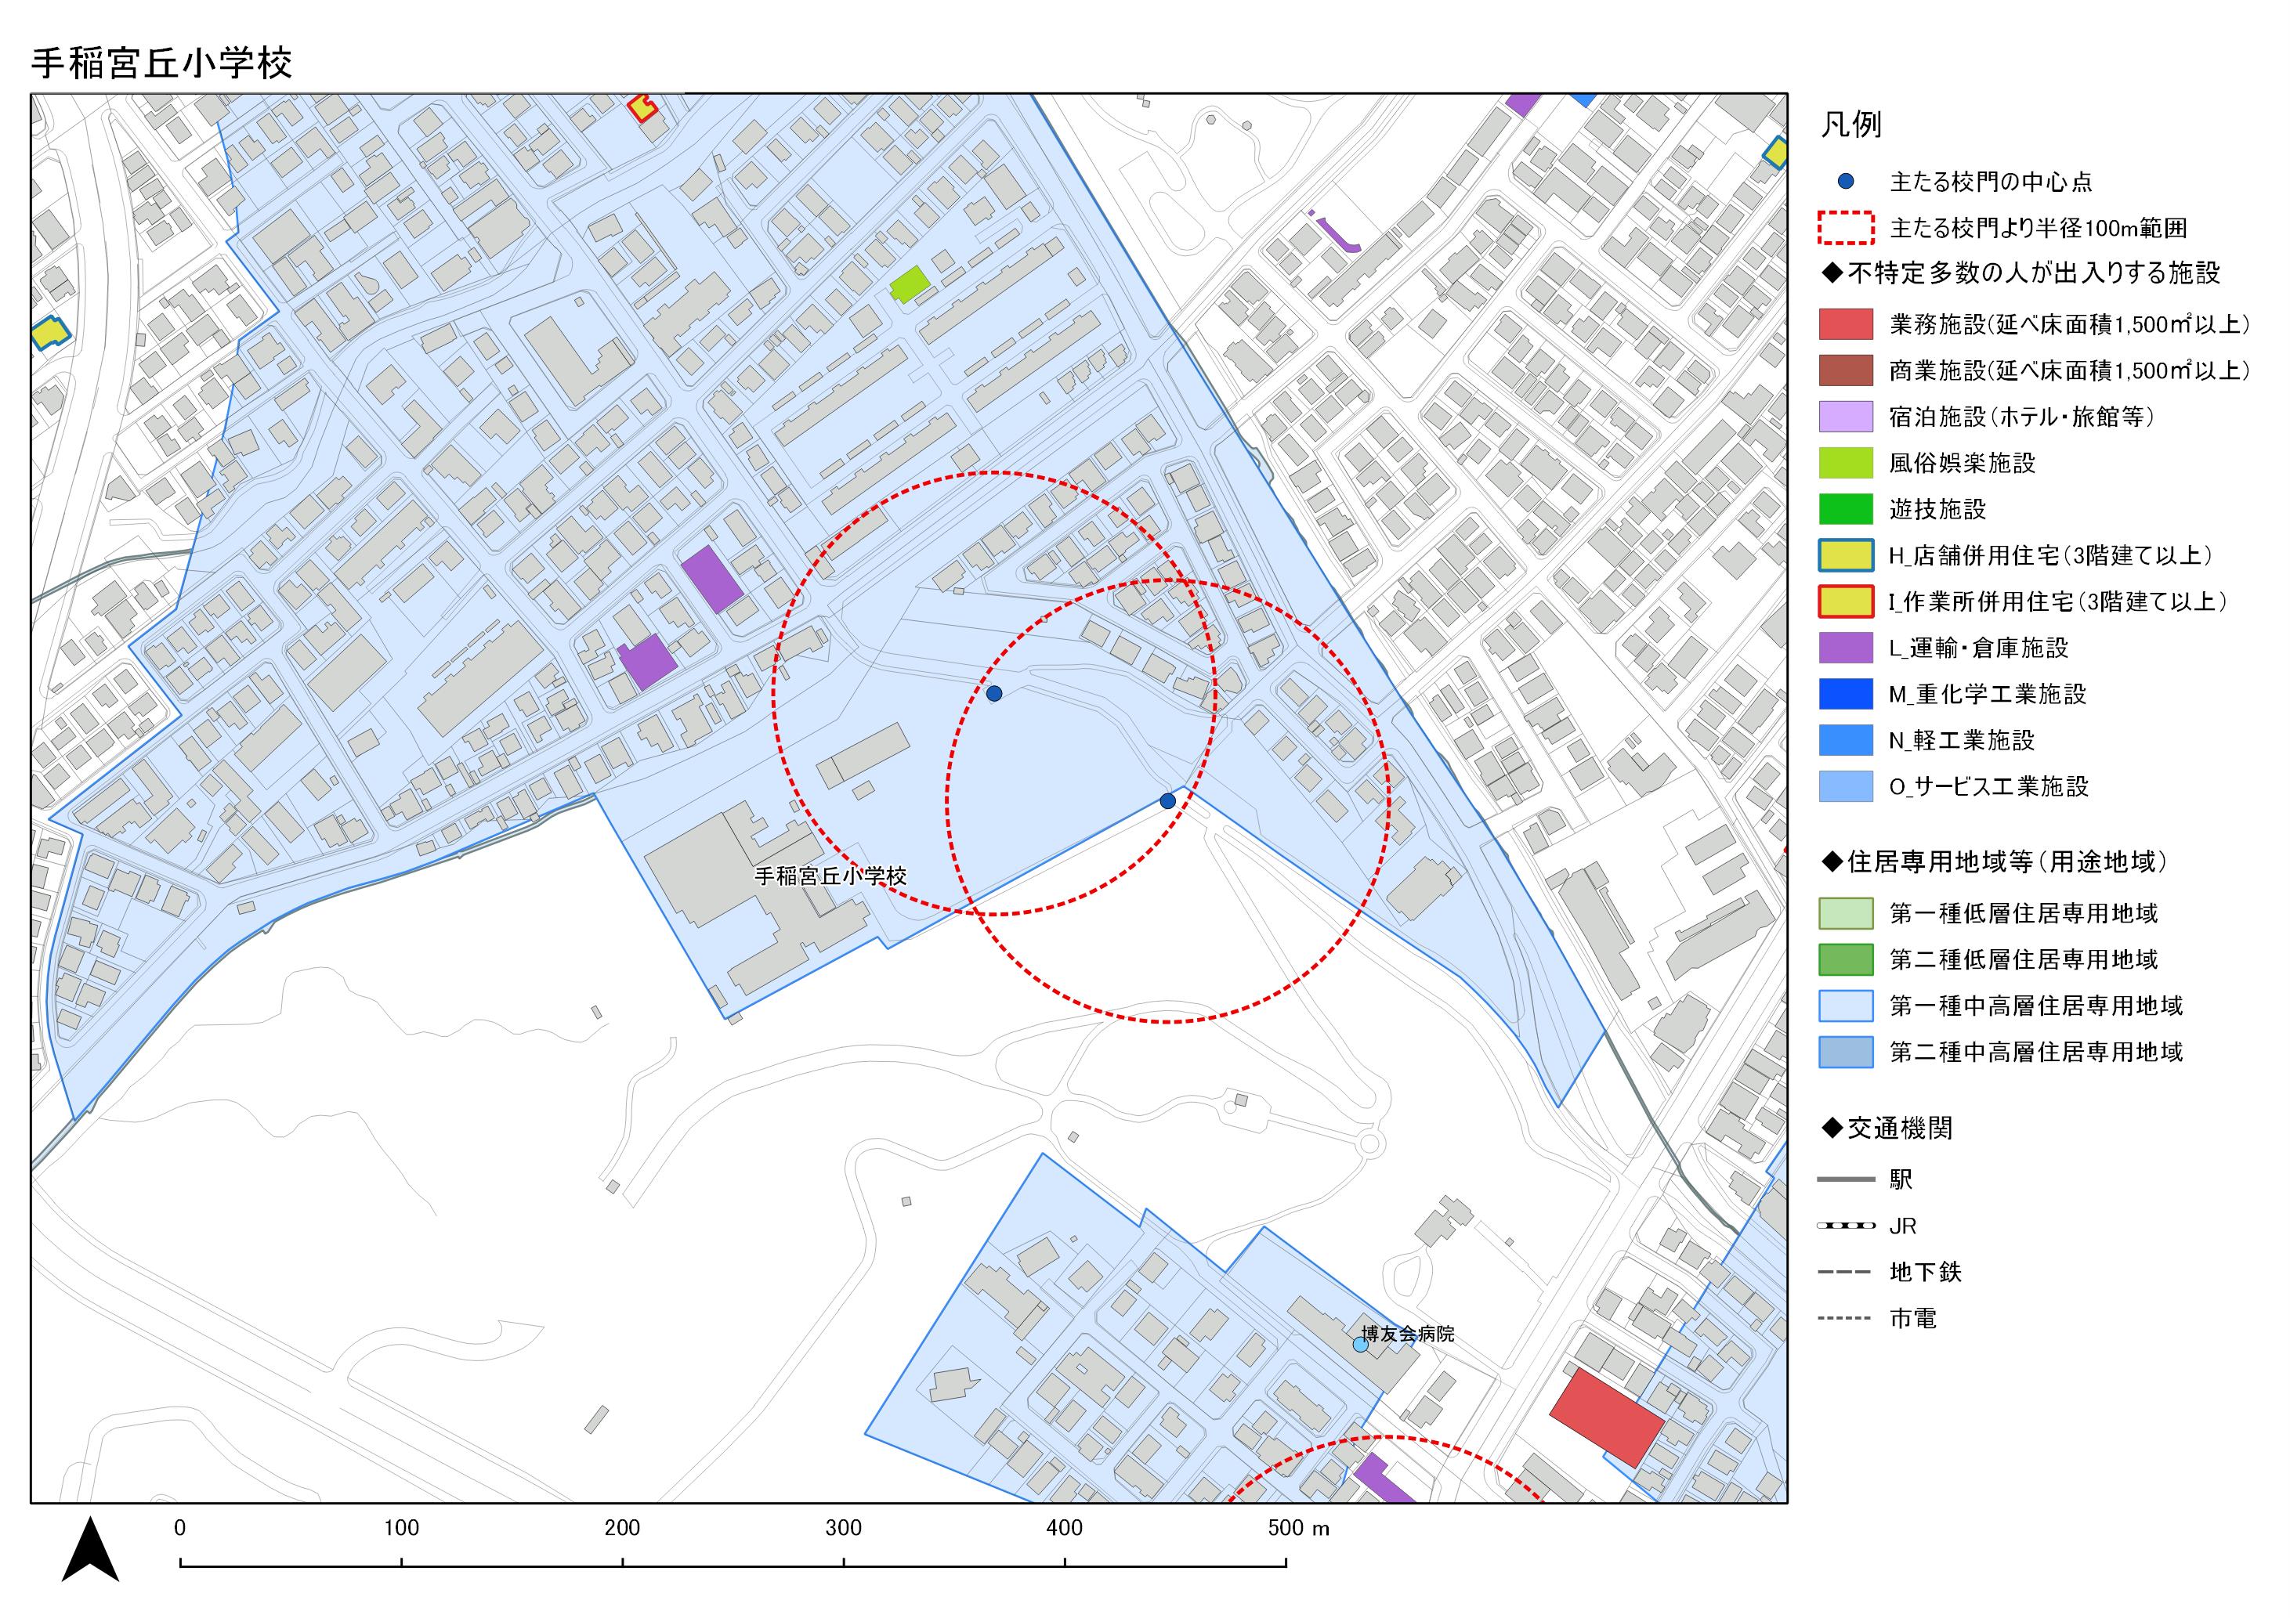Click the red business facility building on map
Image resolution: width=2290 pixels, height=1618 pixels.
[x=1607, y=1418]
